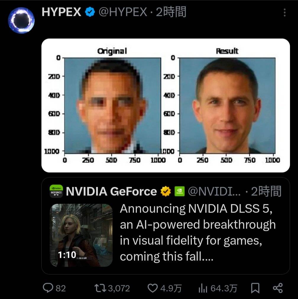Open the truncated @NVIDI... handle
This screenshot has width=298, height=299.
coord(214,191)
